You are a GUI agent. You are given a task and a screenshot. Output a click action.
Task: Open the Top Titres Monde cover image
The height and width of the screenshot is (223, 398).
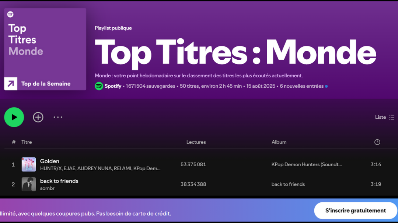(x=45, y=49)
